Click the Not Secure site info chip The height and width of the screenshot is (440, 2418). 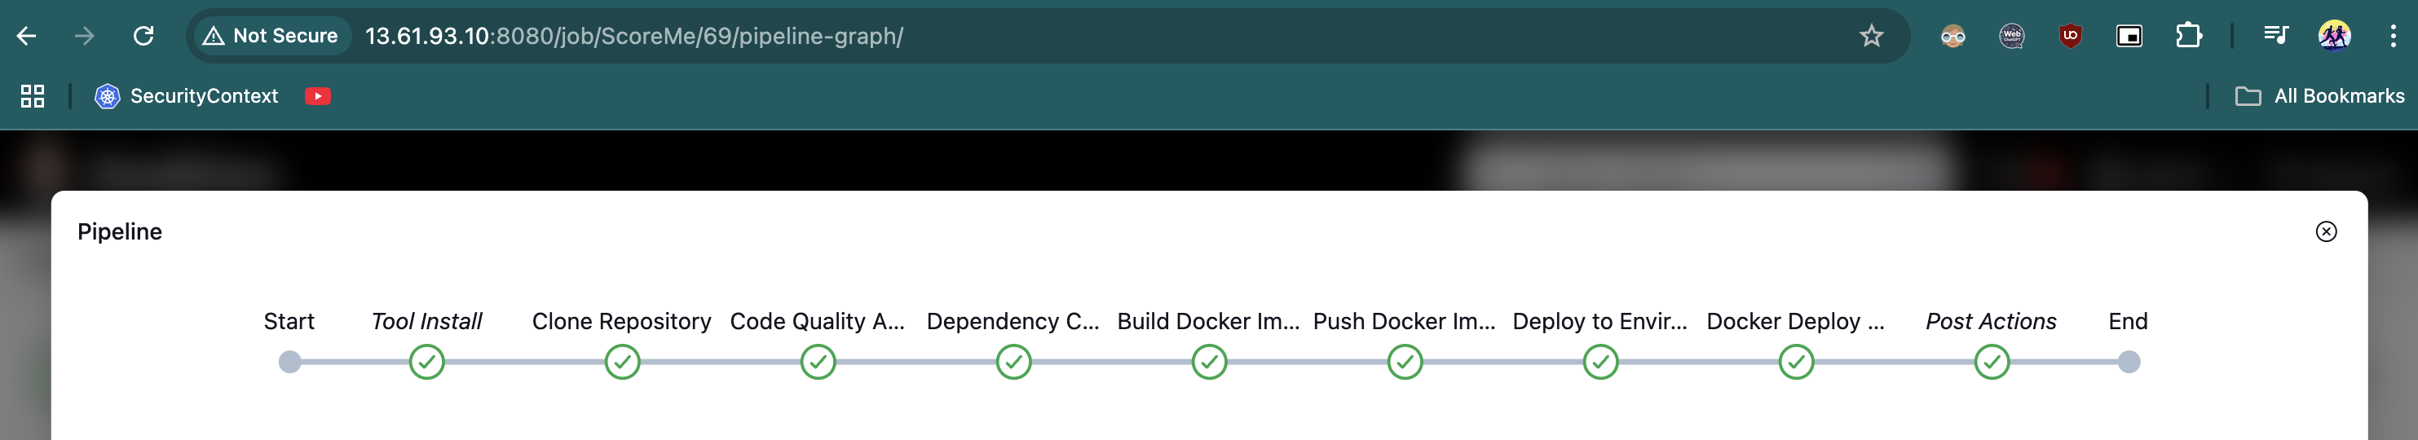271,37
